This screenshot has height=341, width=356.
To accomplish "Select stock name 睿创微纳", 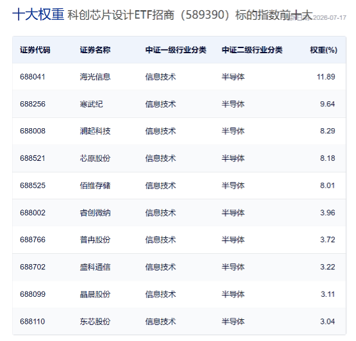I will pyautogui.click(x=95, y=213).
